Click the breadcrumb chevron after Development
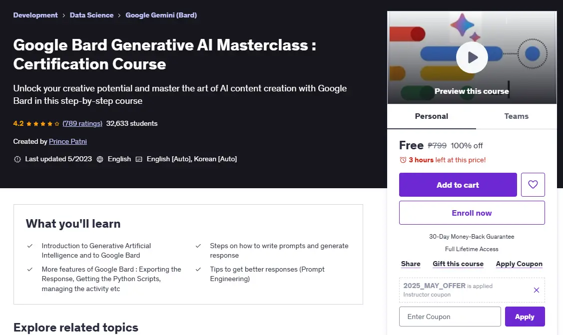The width and height of the screenshot is (563, 335). (63, 15)
